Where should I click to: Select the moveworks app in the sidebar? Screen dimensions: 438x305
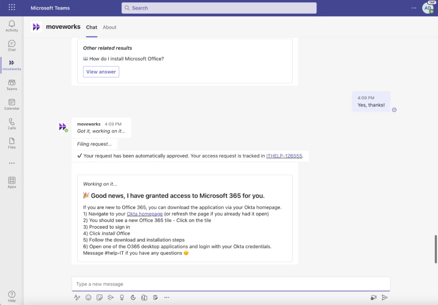coord(12,65)
